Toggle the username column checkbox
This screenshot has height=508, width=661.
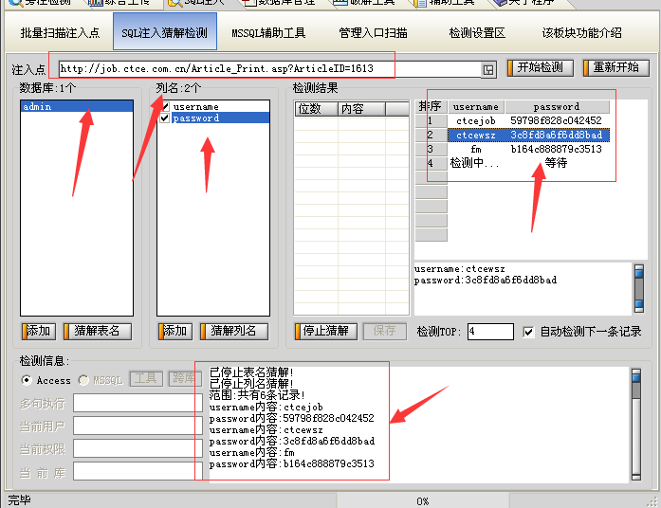coord(165,106)
